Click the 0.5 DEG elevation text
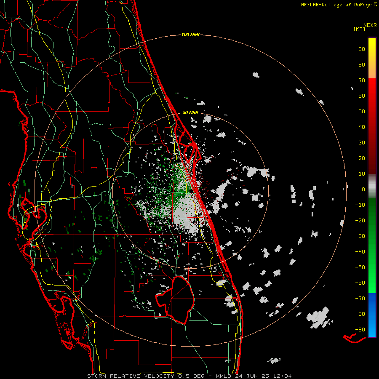Viewport: 379px width, 379px height. [x=192, y=376]
